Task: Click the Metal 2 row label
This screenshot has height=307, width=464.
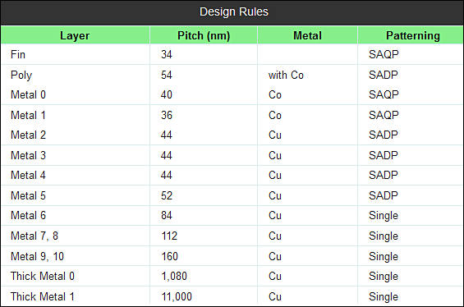Action: 28,135
